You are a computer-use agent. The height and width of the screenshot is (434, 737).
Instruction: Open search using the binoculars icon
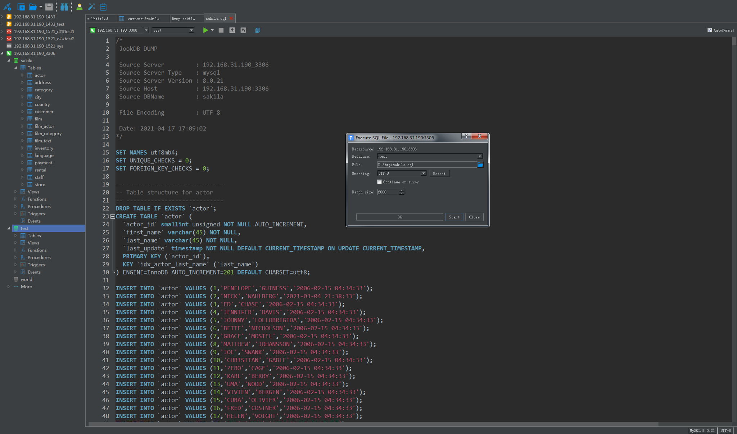coord(64,7)
